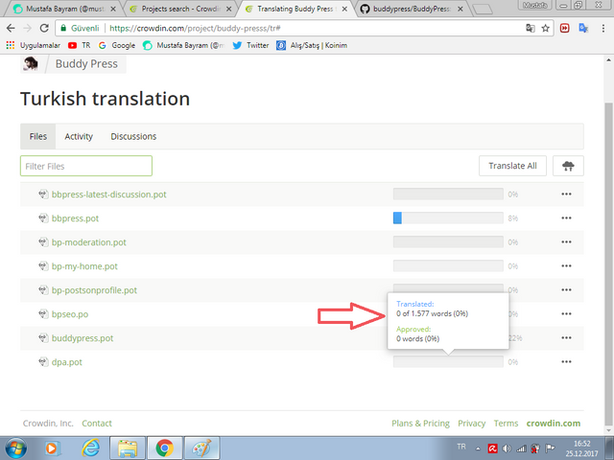This screenshot has width=614, height=460.
Task: Open bbpress.pot file
Action: [75, 218]
